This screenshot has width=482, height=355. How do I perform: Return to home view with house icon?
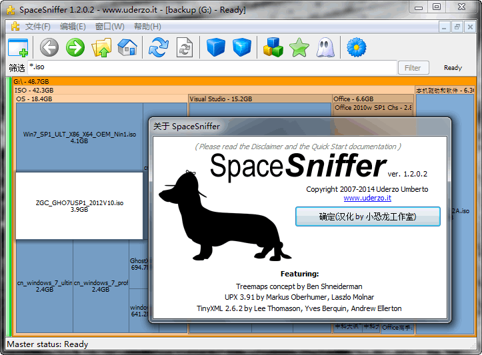click(127, 47)
